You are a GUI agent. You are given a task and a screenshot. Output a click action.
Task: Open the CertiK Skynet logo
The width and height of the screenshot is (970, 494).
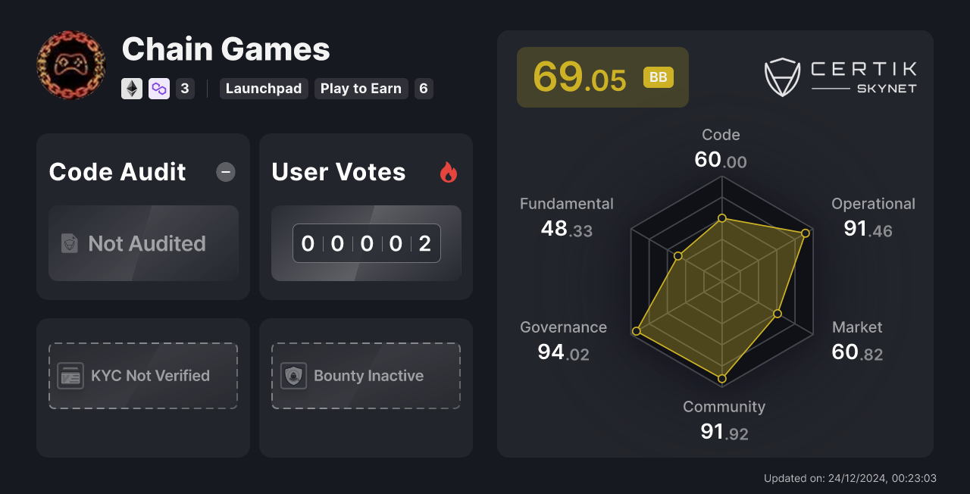click(x=840, y=76)
